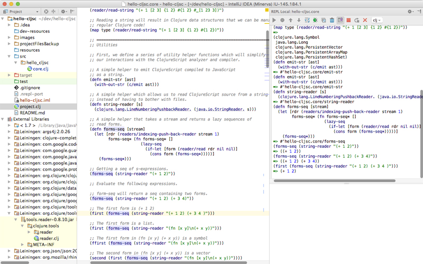Select Leiningen: org.mozilla/rhin library

coord(45,257)
